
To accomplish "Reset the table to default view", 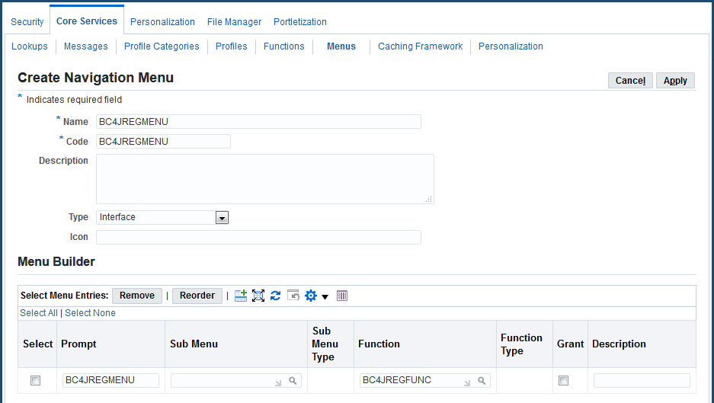I will (293, 295).
